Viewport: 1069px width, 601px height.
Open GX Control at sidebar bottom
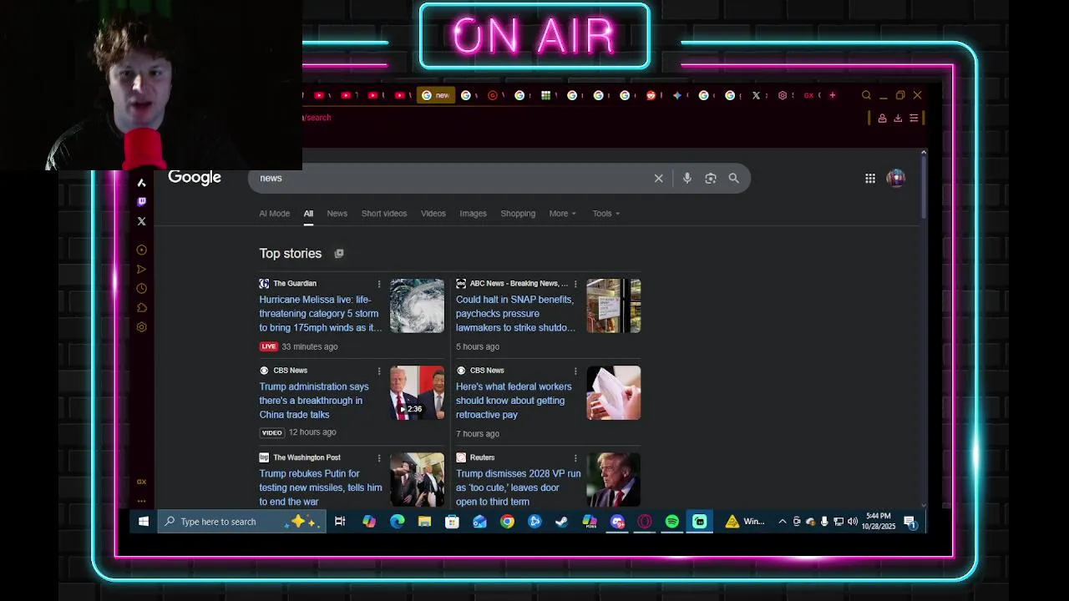[141, 482]
